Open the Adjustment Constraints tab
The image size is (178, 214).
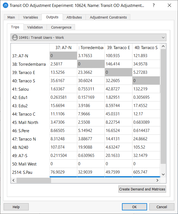point(108,17)
